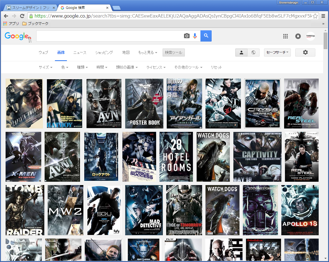This screenshot has height=262, width=329.
Task: Bookmark page with the star icon
Action: tap(315, 16)
